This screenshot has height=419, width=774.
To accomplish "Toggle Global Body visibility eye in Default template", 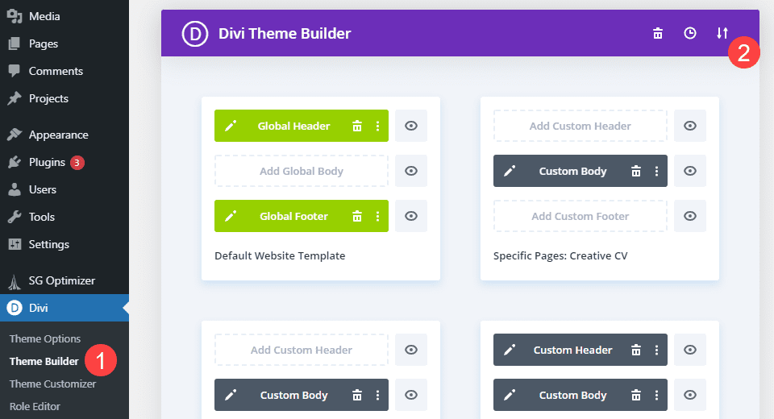I will pos(411,171).
